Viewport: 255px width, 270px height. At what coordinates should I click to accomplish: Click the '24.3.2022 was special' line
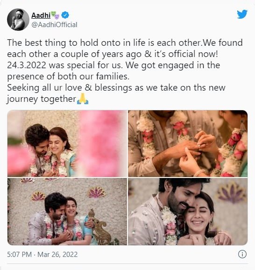[x=113, y=65]
